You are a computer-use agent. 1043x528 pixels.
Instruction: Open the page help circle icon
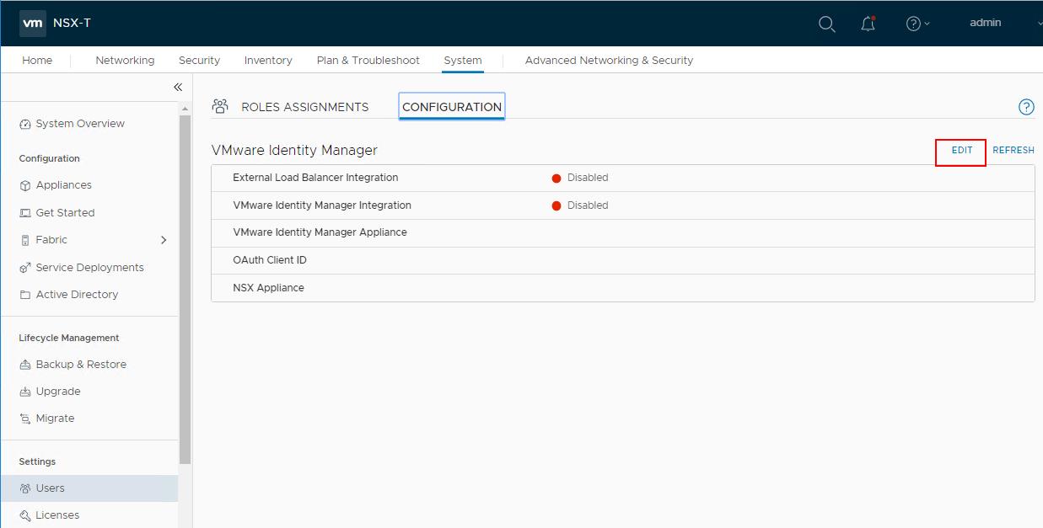point(1026,107)
